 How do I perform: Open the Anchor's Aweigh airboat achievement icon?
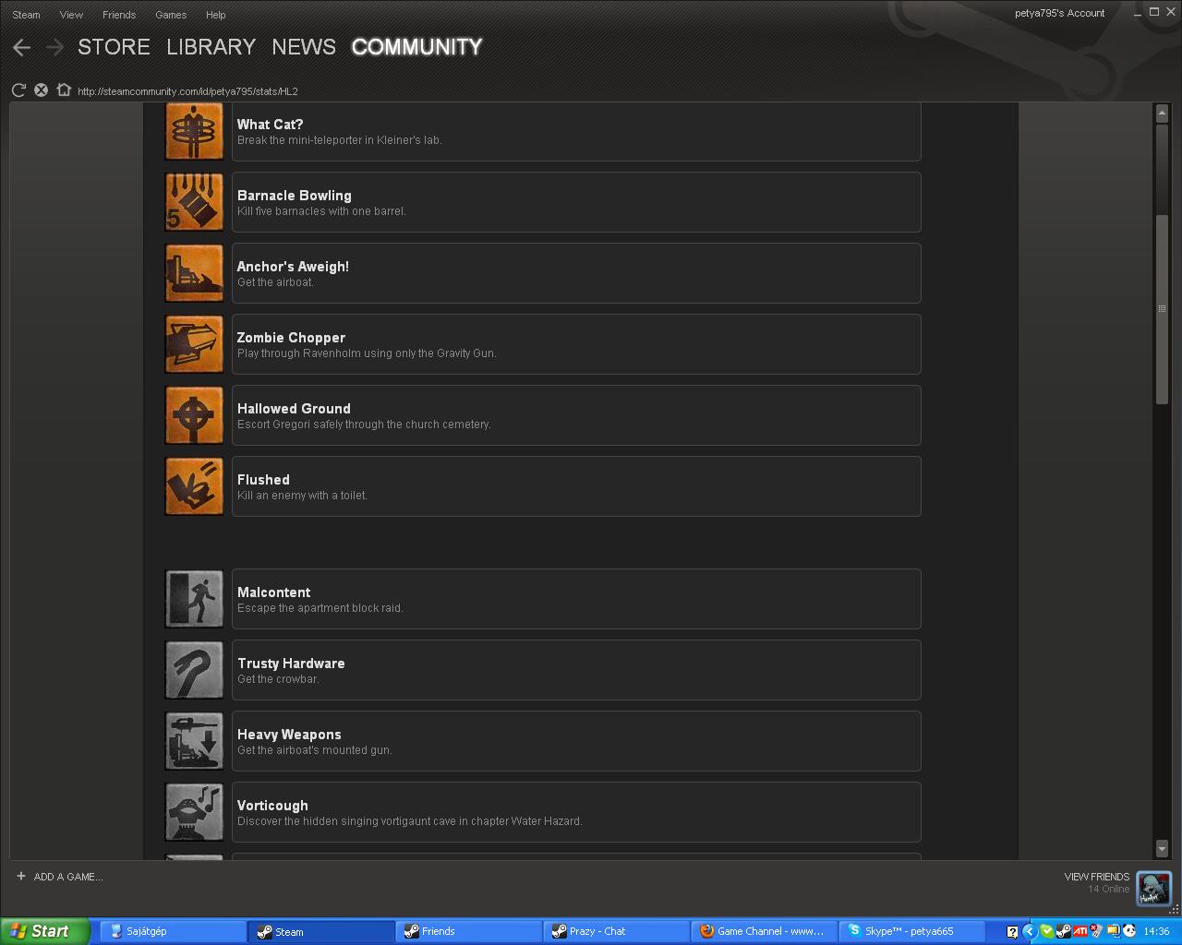coord(194,273)
